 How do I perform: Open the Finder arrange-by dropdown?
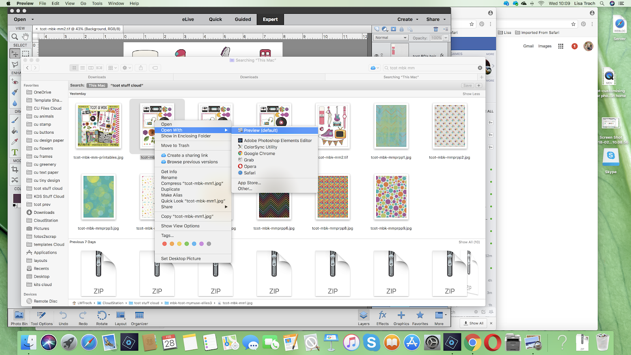[112, 68]
